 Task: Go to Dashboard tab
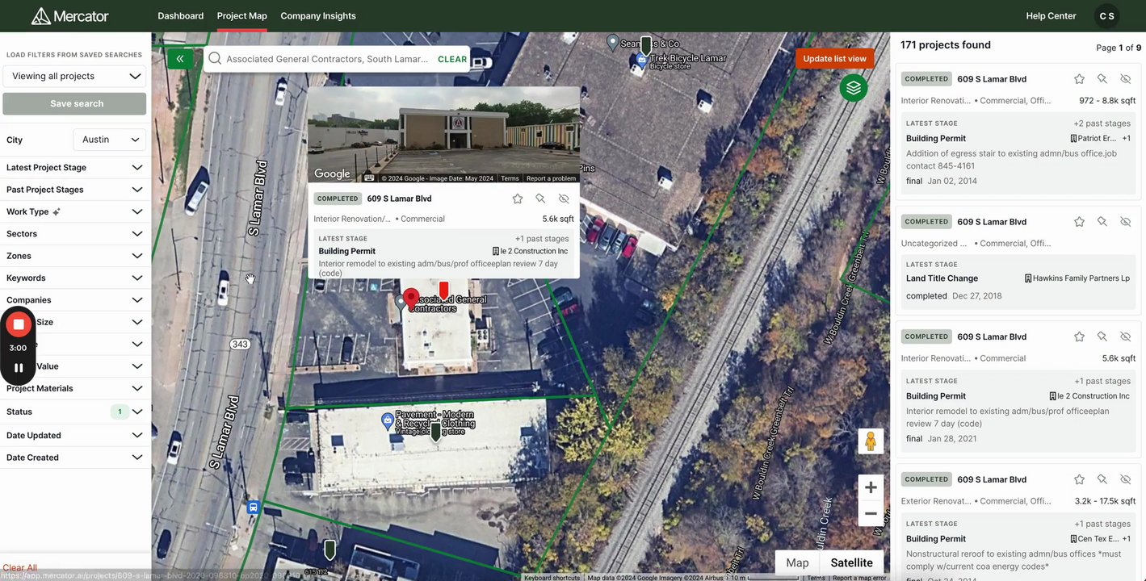pyautogui.click(x=181, y=16)
